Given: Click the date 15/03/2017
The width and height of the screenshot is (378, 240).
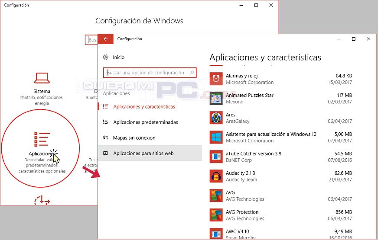Looking at the screenshot, I should [340, 82].
